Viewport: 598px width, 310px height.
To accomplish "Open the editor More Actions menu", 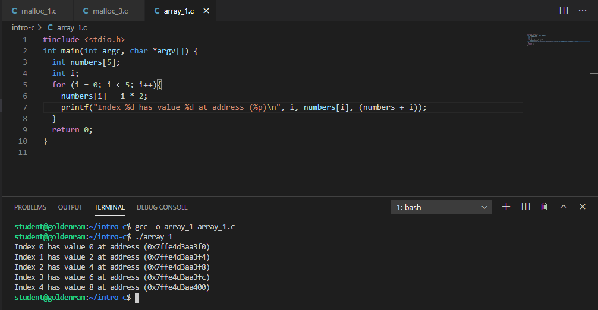I will click(x=583, y=11).
